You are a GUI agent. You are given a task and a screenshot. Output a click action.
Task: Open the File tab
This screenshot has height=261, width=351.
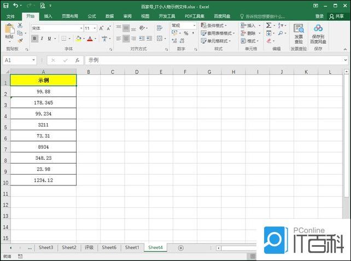coord(10,16)
